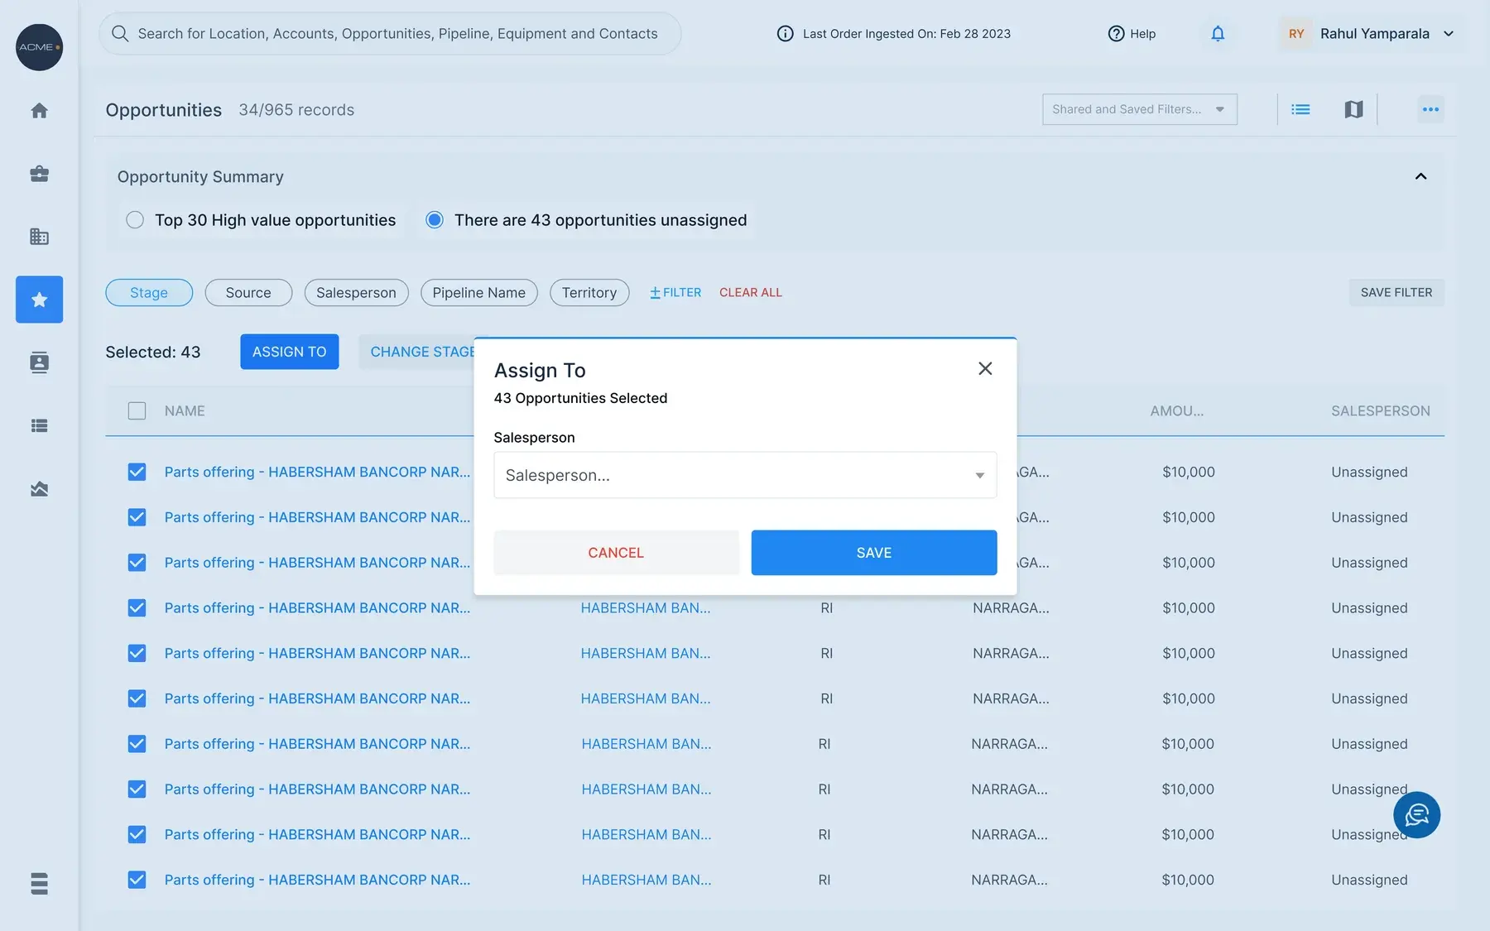1490x931 pixels.
Task: Click the stacked menu icon at sidebar bottom
Action: (39, 883)
